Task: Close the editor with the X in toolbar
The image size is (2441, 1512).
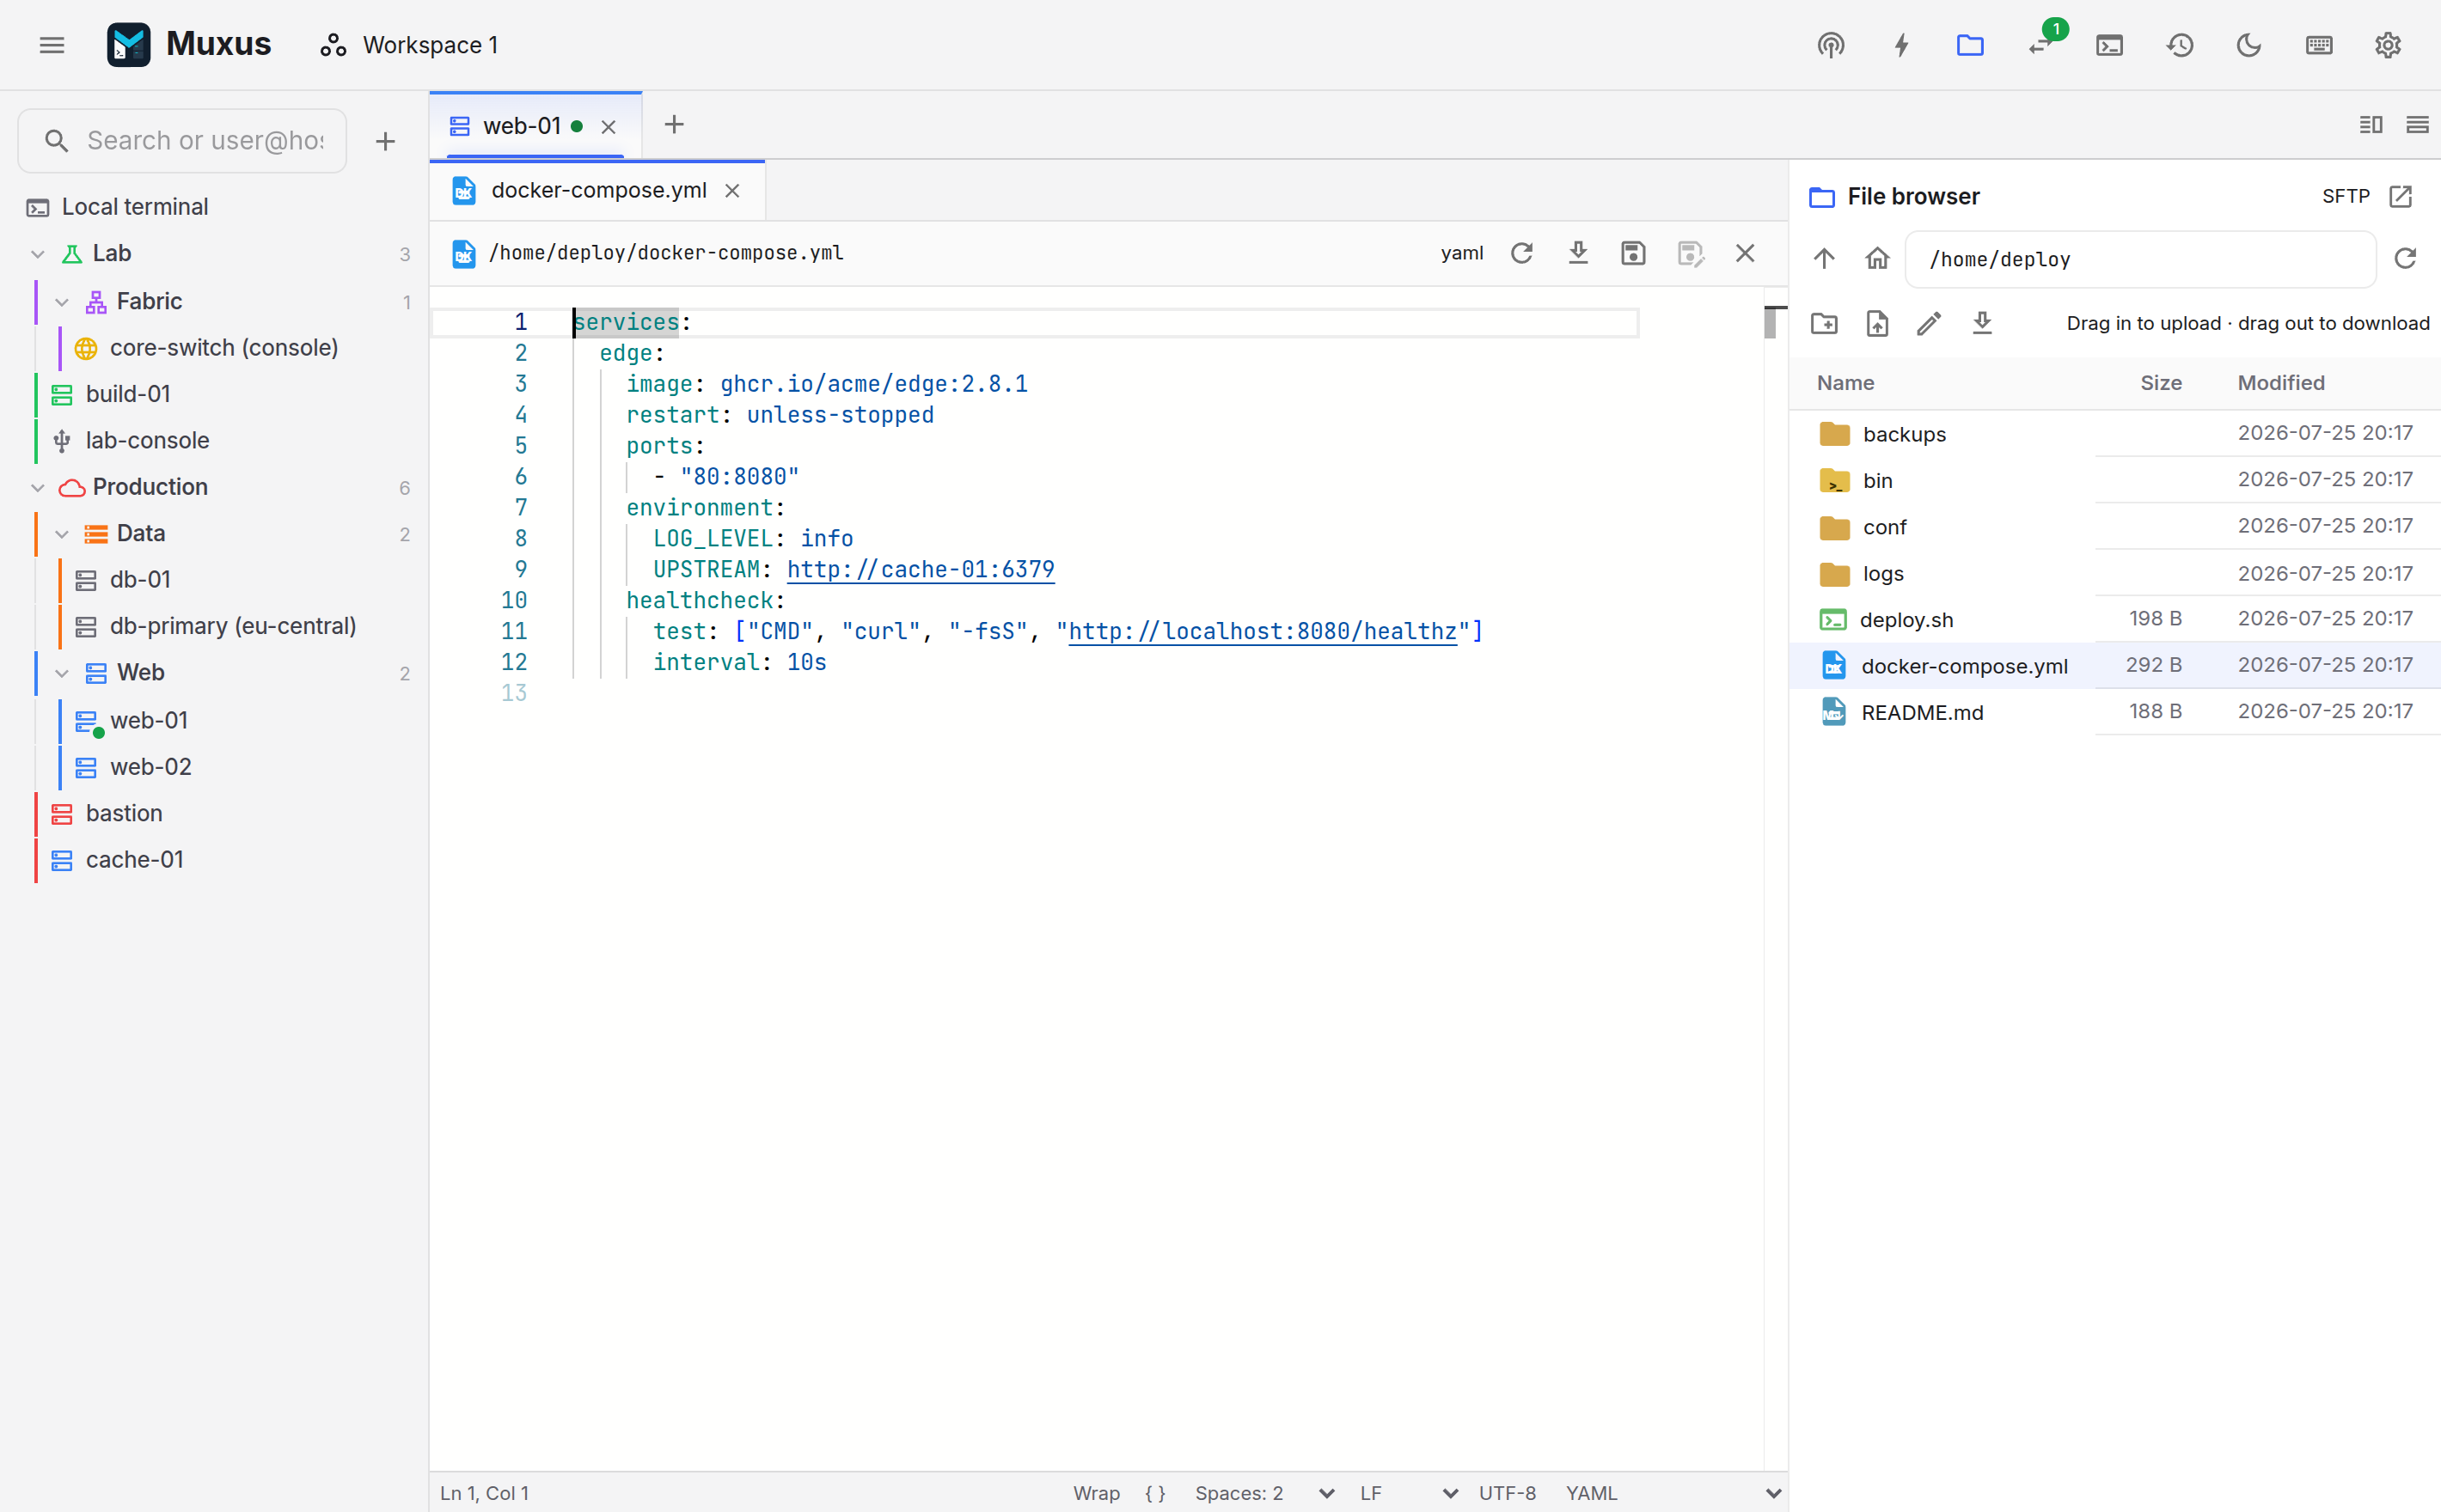Action: (x=1745, y=253)
